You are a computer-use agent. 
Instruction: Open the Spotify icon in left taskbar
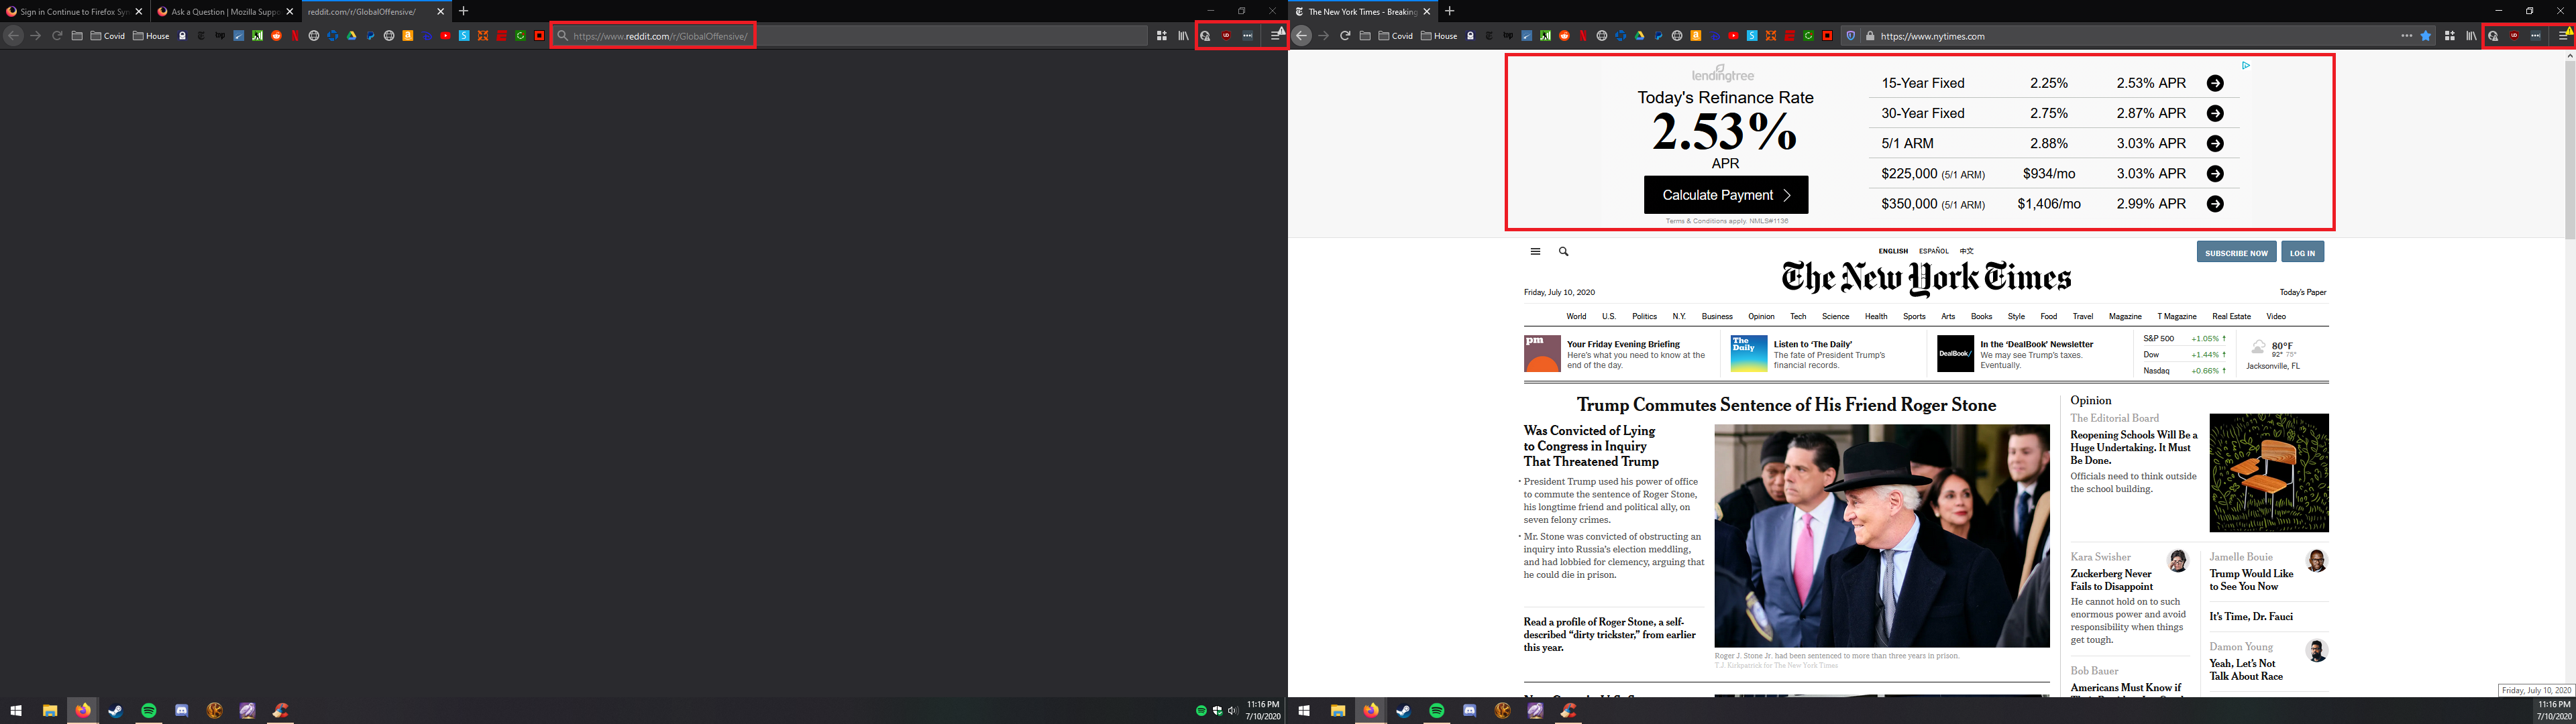(x=149, y=711)
